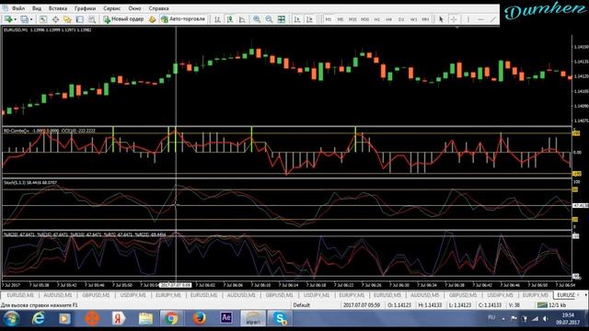The height and width of the screenshot is (331, 589).
Task: Switch to the AUDUSD,M5 chart tab
Action: click(x=424, y=295)
